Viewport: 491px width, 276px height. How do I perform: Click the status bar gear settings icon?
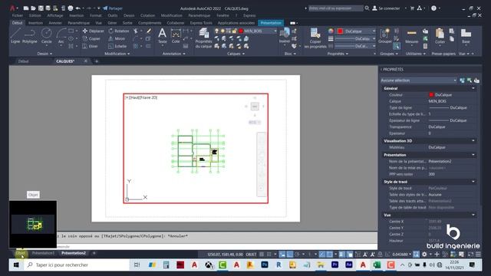pyautogui.click(x=424, y=254)
